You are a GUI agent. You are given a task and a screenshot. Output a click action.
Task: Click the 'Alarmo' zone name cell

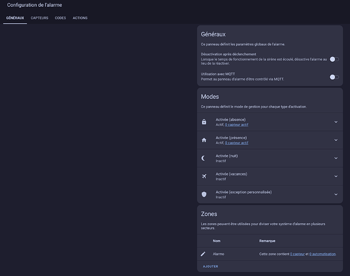219,254
